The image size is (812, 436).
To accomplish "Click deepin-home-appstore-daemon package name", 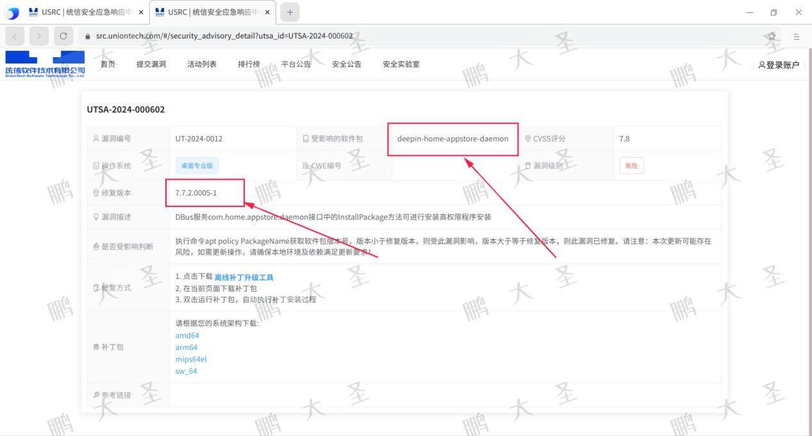I will tap(452, 138).
